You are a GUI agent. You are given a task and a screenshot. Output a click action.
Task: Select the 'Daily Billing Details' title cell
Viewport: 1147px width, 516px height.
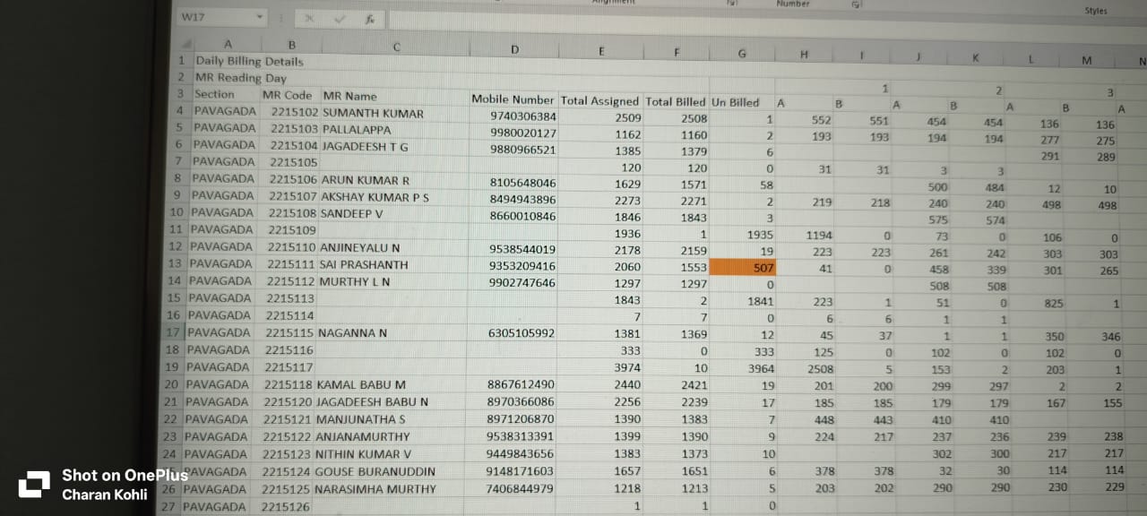[250, 62]
